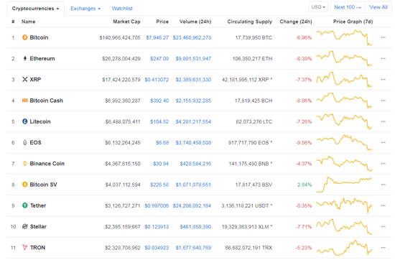Click the View All button
Image resolution: width=395 pixels, height=260 pixels.
coord(378,7)
